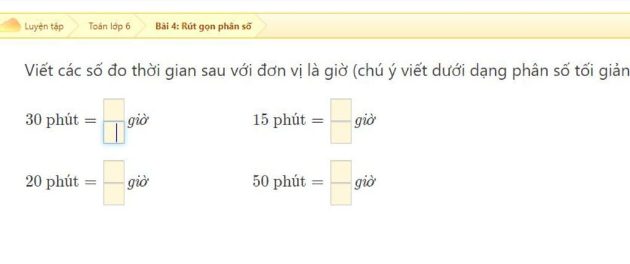
Task: Click 'giờ' unit after 30 phút fraction
Action: (x=138, y=121)
